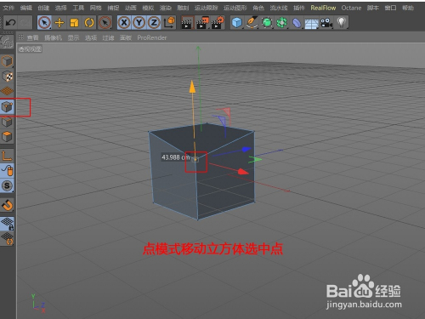Switch to Texture mode checkered cube
425x319 pixels.
7,76
